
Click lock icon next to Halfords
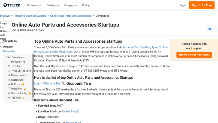23,84
